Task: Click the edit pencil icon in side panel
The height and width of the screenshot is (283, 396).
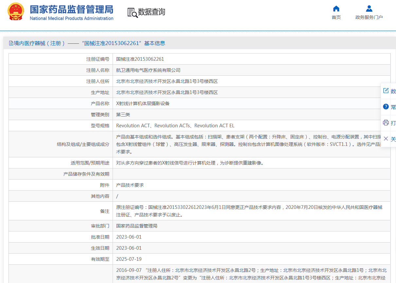Action: [386, 91]
